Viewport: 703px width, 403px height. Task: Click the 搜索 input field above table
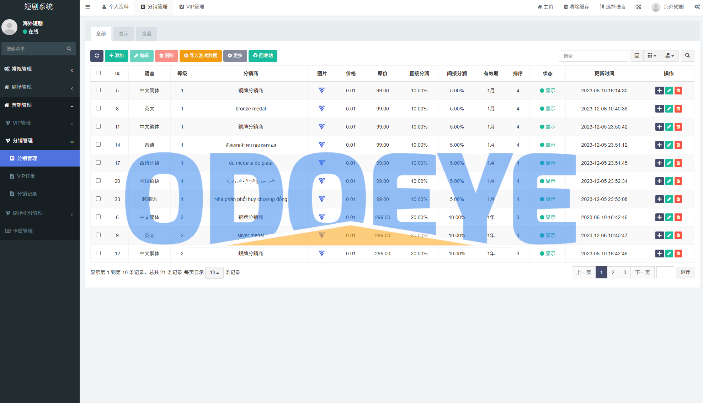(593, 56)
